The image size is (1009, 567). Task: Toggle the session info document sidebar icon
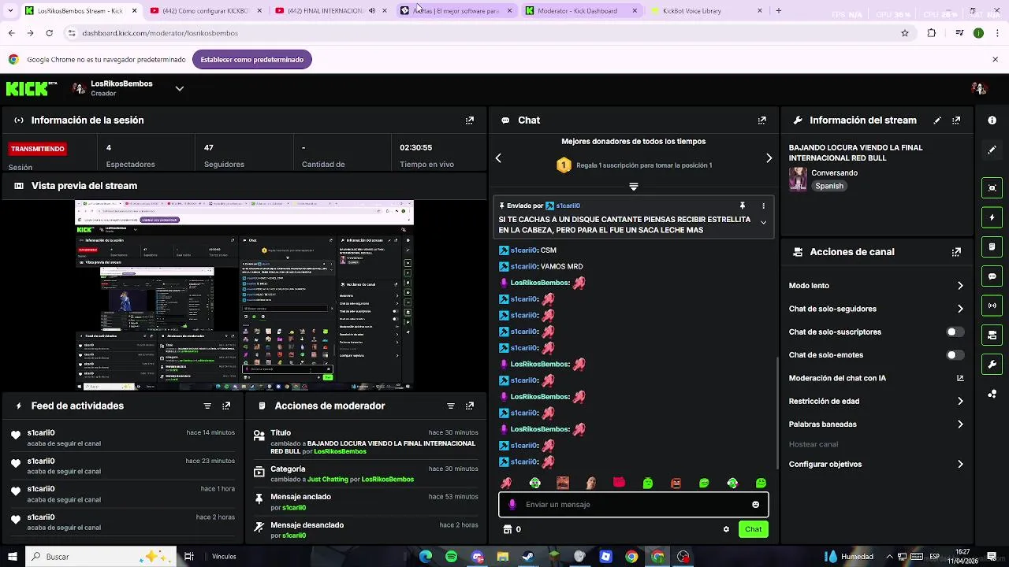point(992,246)
